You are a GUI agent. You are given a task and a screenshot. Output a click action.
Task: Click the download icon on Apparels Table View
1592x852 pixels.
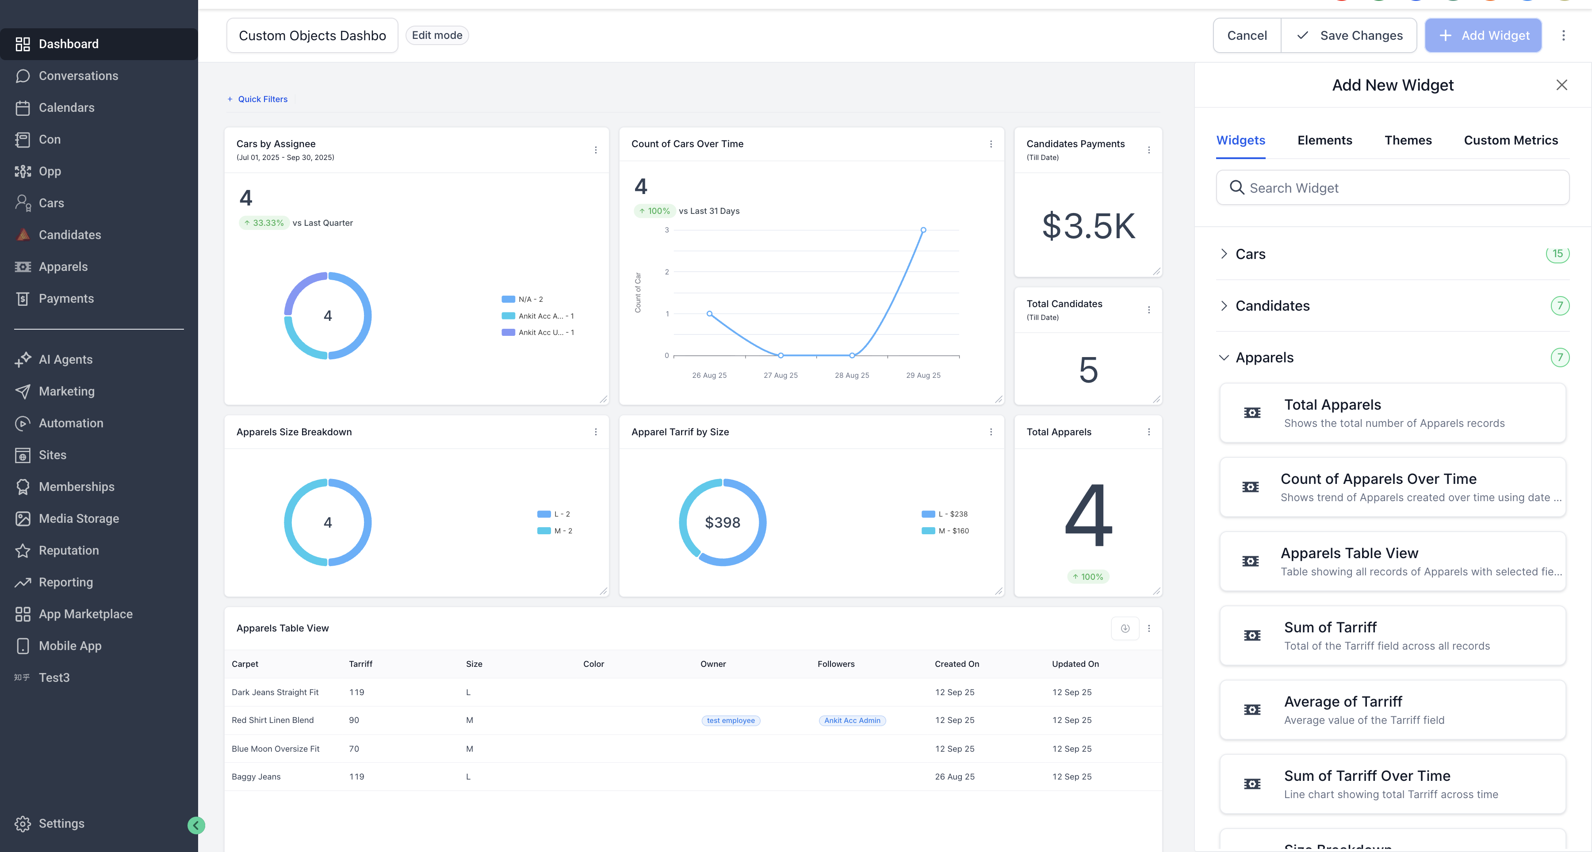tap(1125, 628)
